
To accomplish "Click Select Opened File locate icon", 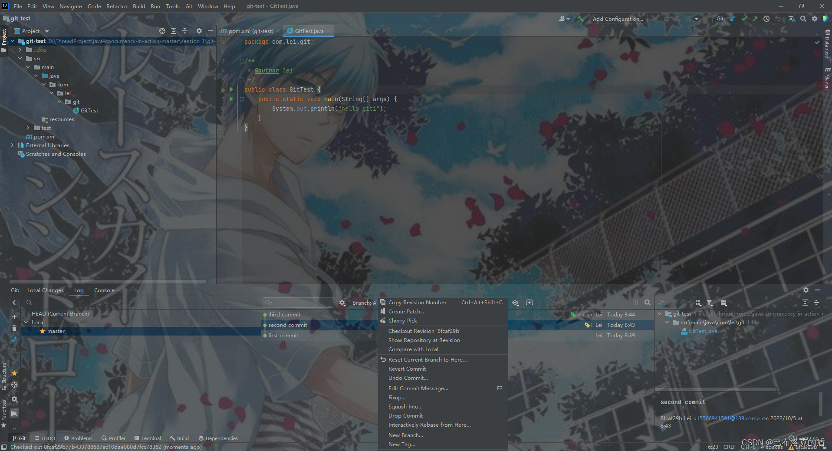I will pyautogui.click(x=162, y=31).
